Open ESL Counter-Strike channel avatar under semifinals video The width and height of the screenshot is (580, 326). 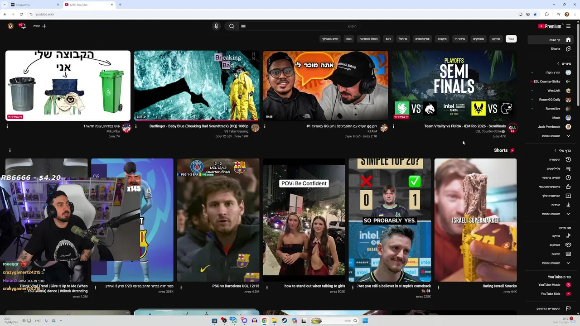click(512, 128)
